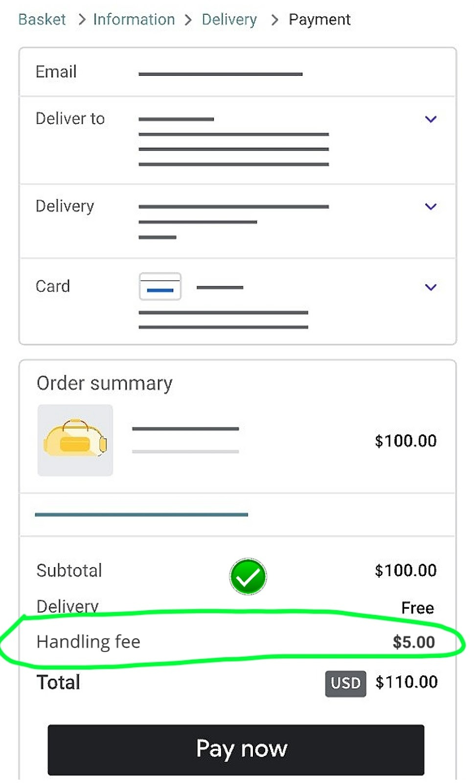Click the item price $100.00
This screenshot has width=475, height=783.
pos(406,441)
